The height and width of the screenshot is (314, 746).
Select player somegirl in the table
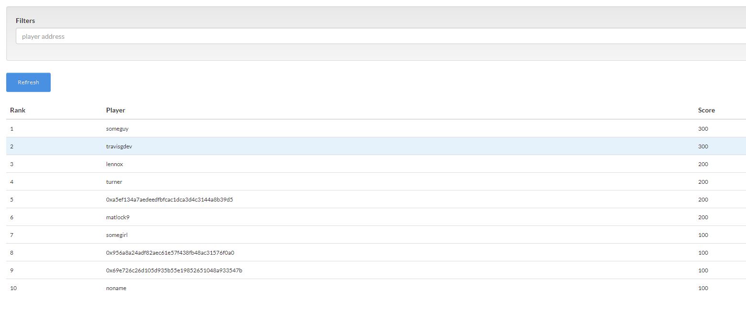[x=117, y=235]
